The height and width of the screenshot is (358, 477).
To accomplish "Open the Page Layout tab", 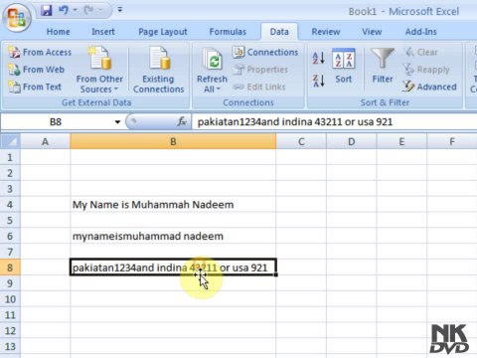I will tap(163, 32).
